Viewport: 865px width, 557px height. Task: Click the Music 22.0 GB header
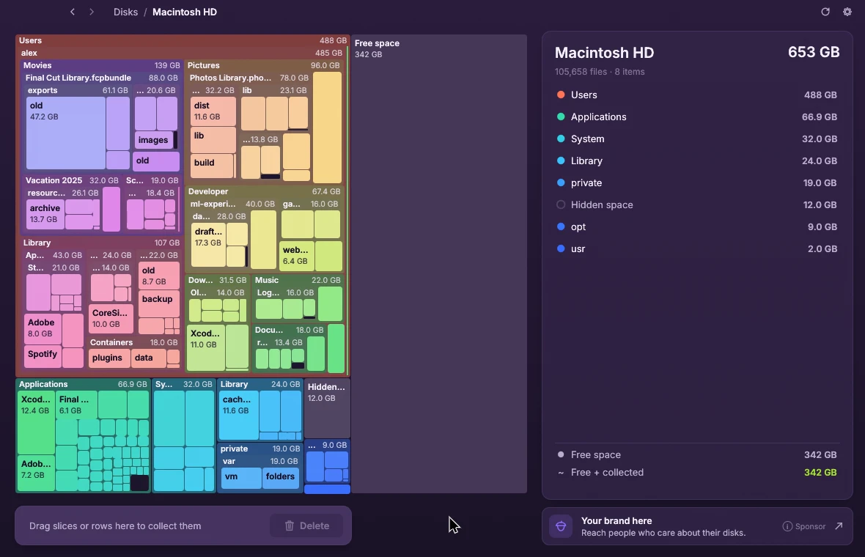coord(298,280)
